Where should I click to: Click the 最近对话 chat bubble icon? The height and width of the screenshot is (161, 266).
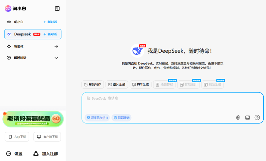coord(9,58)
